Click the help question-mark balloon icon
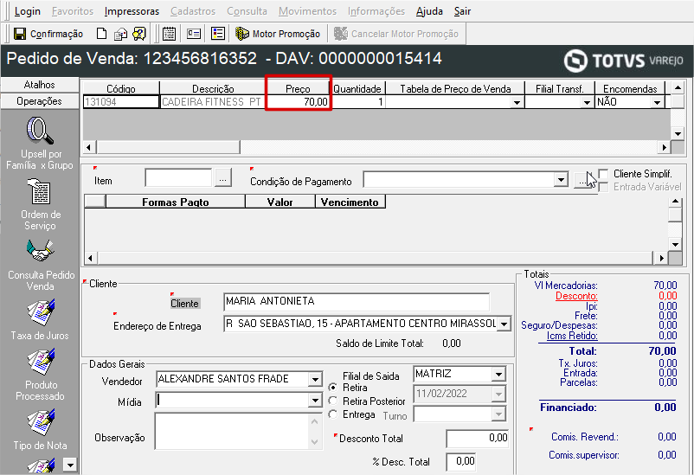This screenshot has width=694, height=475. pyautogui.click(x=139, y=34)
